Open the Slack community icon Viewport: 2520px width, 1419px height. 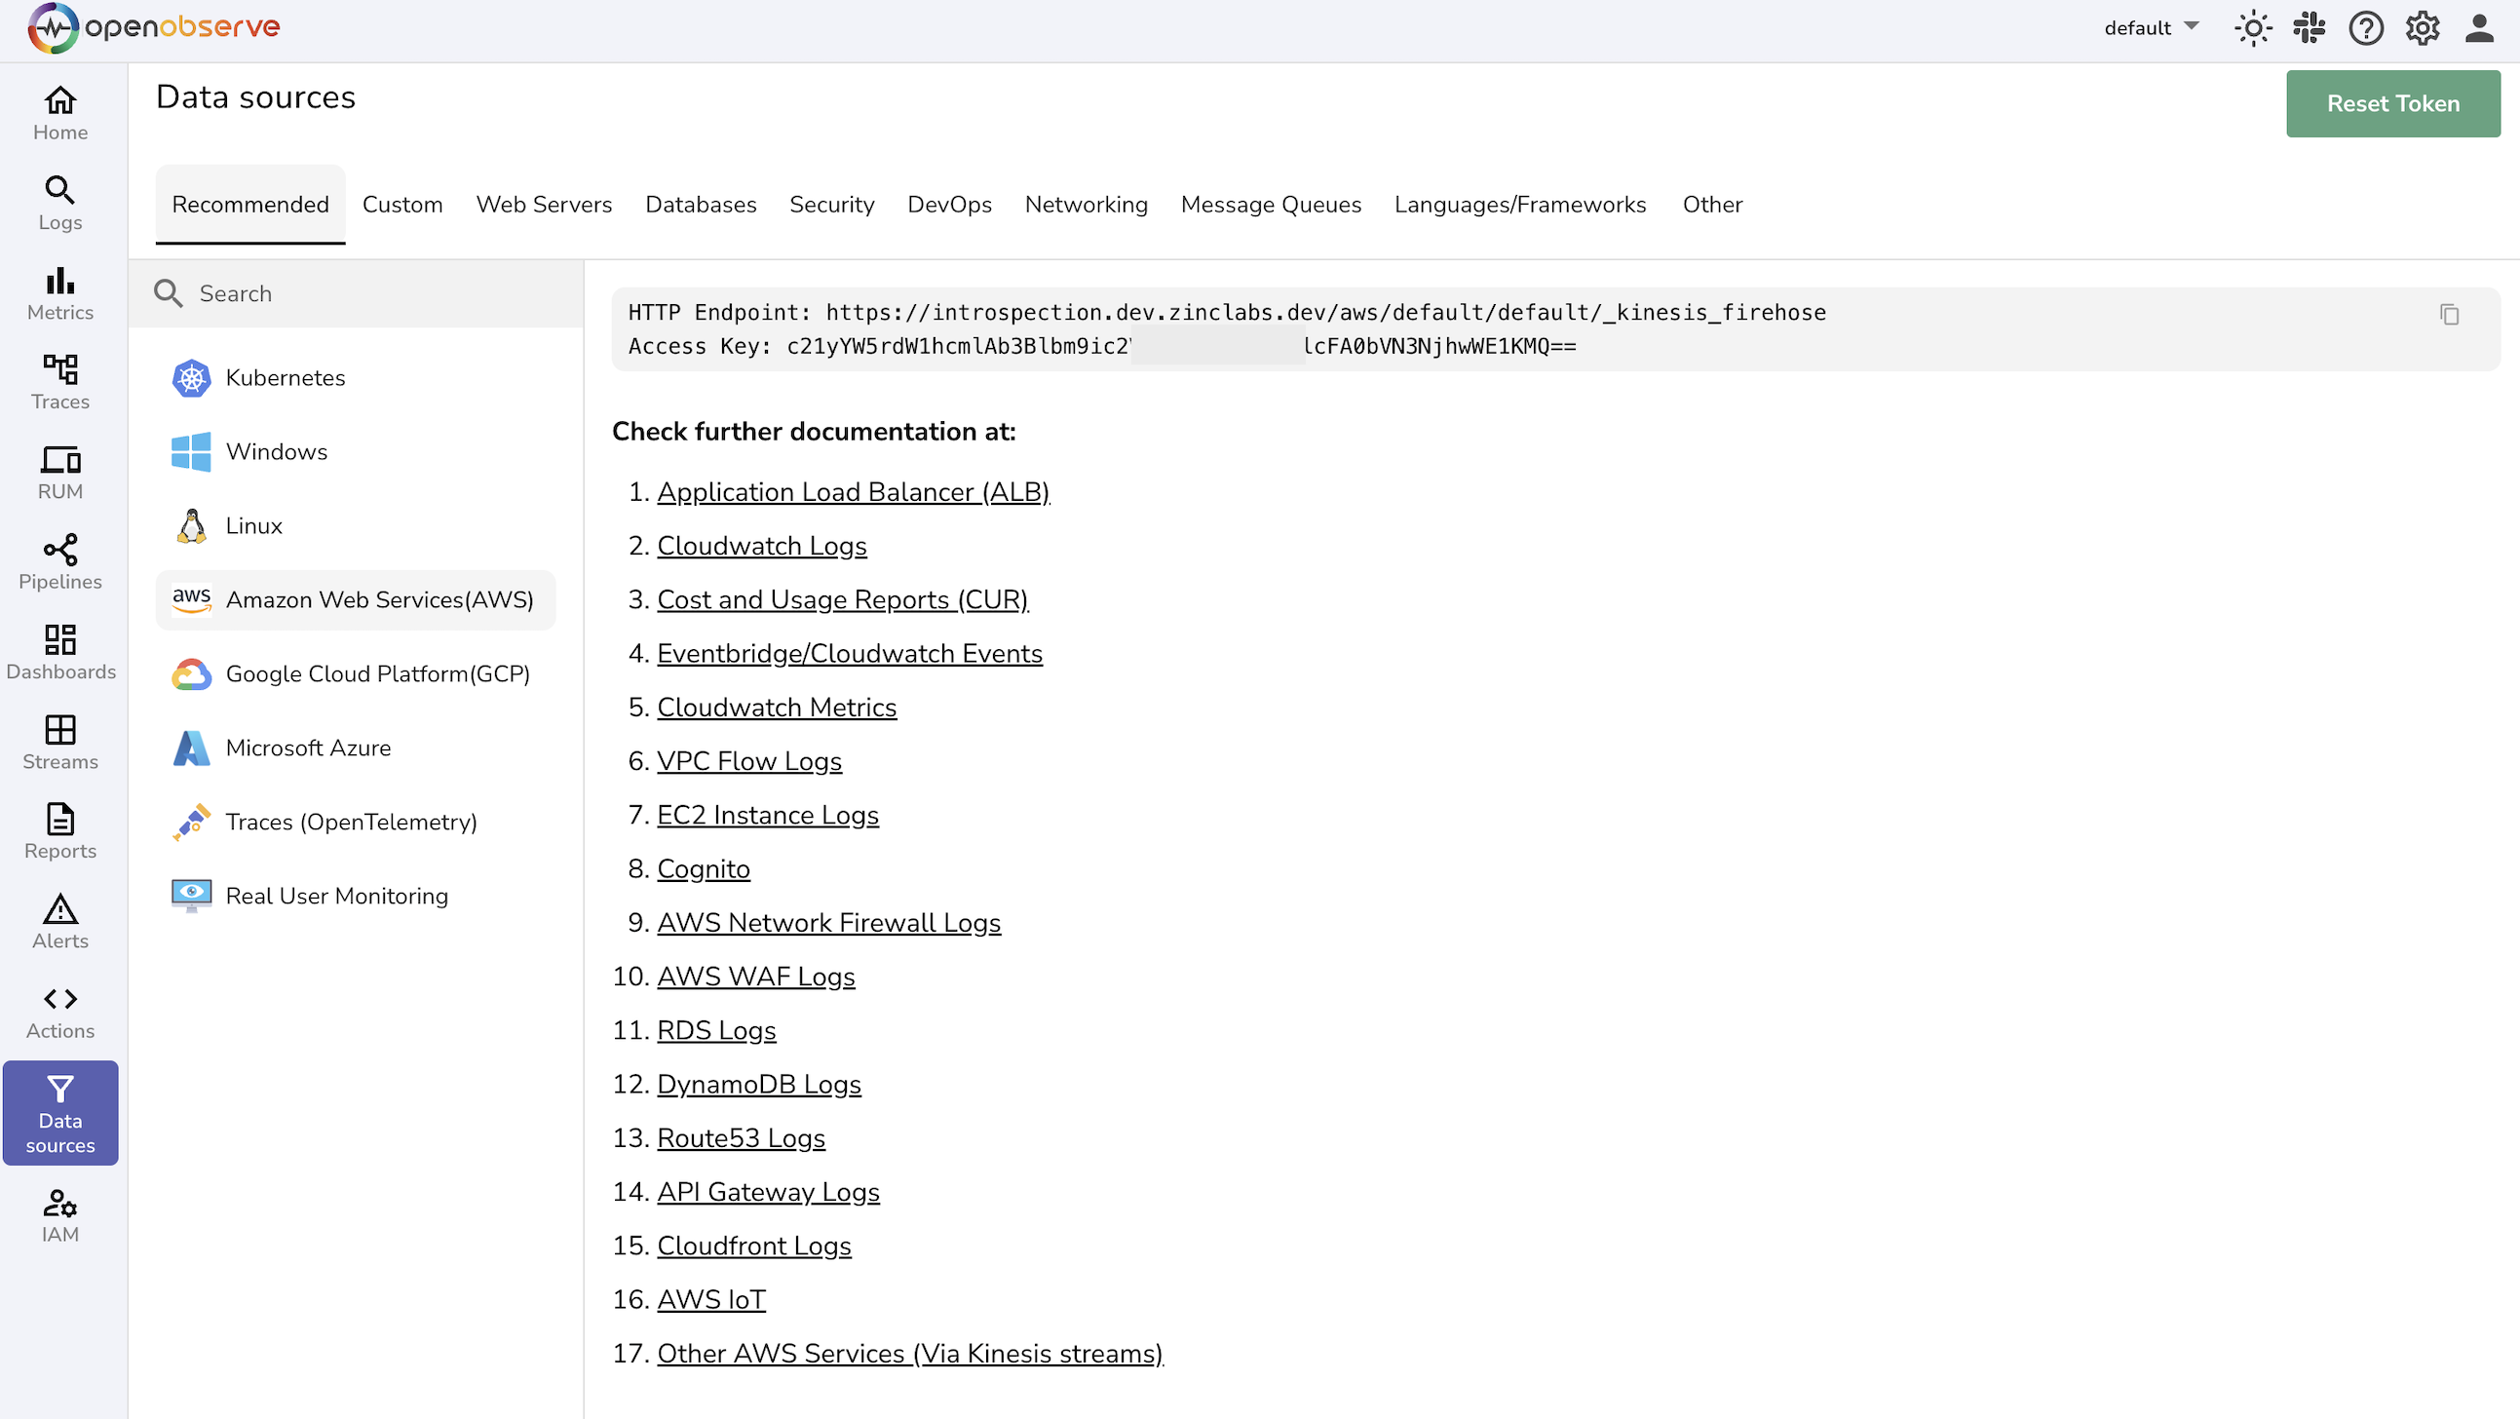[x=2309, y=27]
